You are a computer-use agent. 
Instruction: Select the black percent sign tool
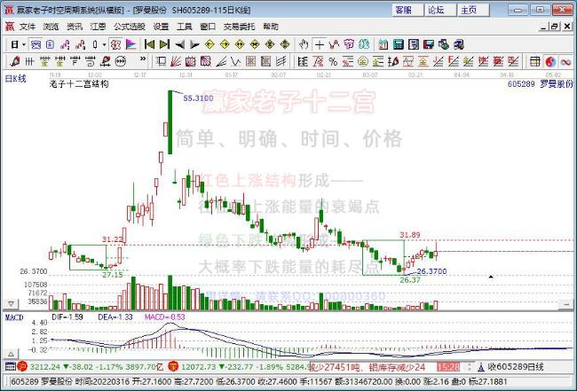coord(333,61)
